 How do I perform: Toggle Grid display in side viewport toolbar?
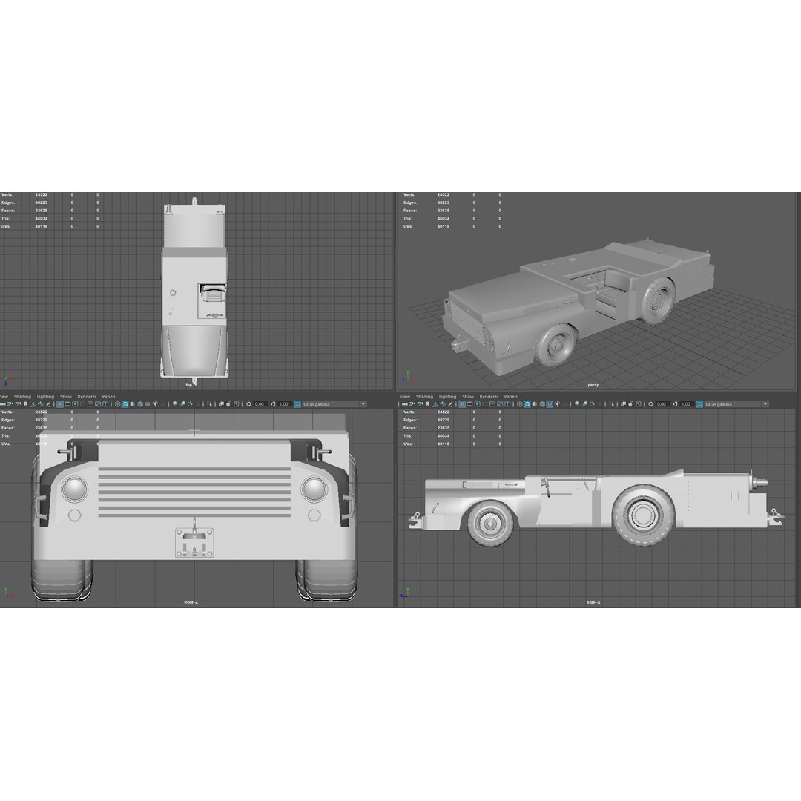click(462, 404)
